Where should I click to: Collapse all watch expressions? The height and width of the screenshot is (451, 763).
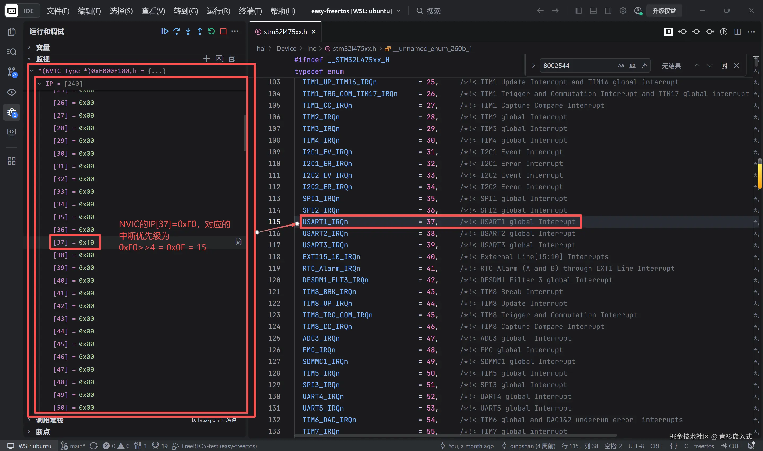point(232,59)
